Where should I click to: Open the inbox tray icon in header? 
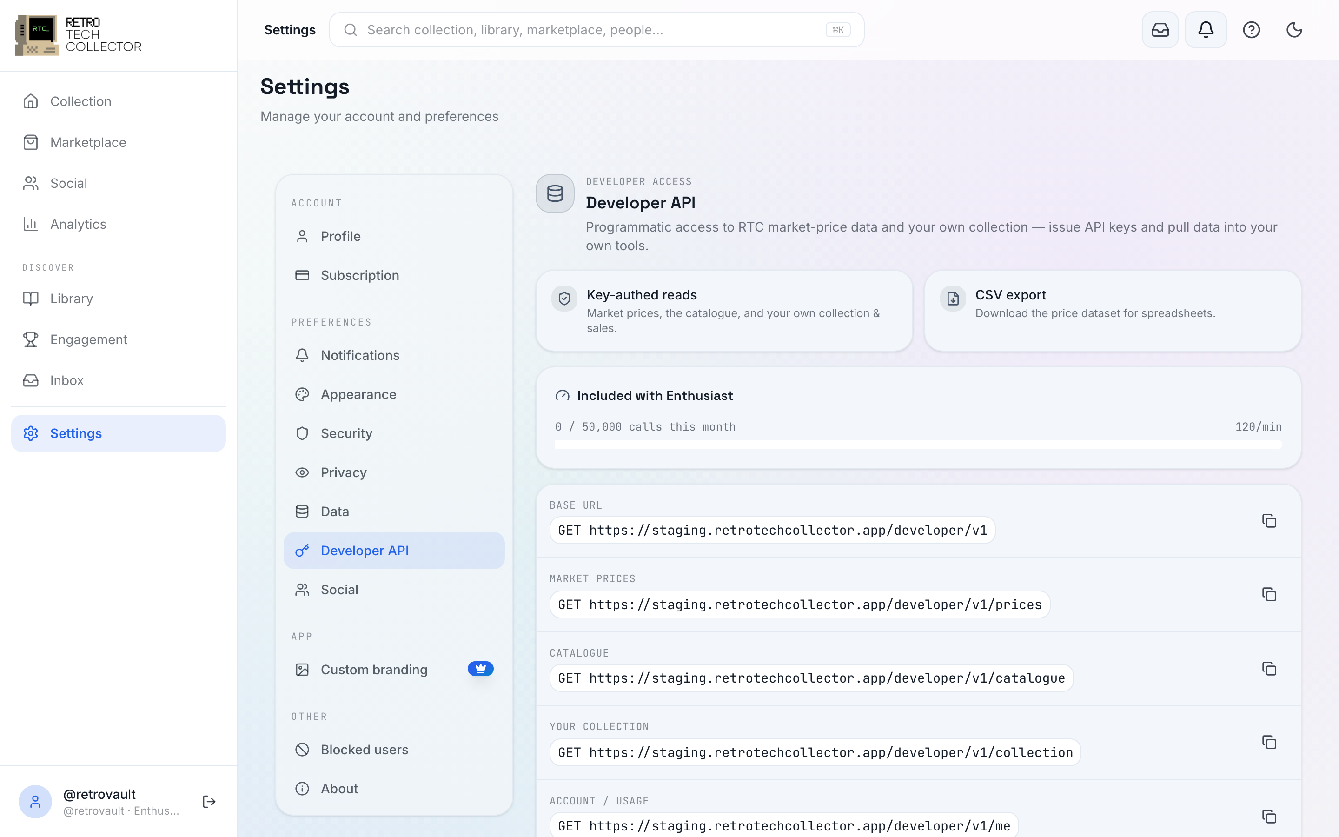point(1160,30)
